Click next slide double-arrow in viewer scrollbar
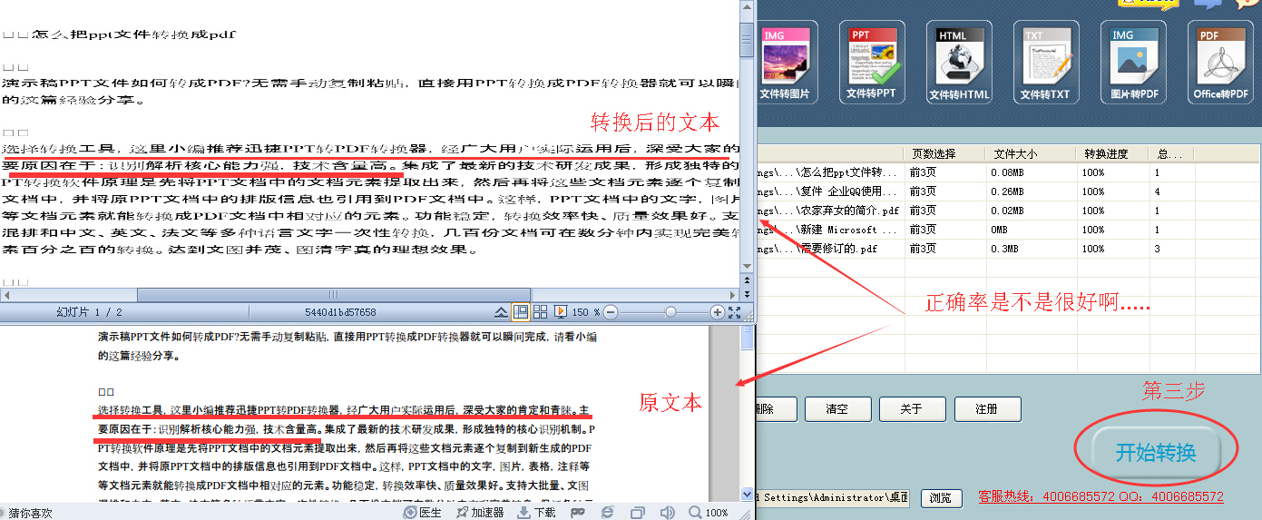The height and width of the screenshot is (520, 1262). (747, 295)
